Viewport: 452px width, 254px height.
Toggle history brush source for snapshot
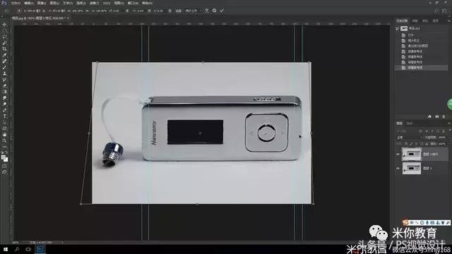coord(397,28)
